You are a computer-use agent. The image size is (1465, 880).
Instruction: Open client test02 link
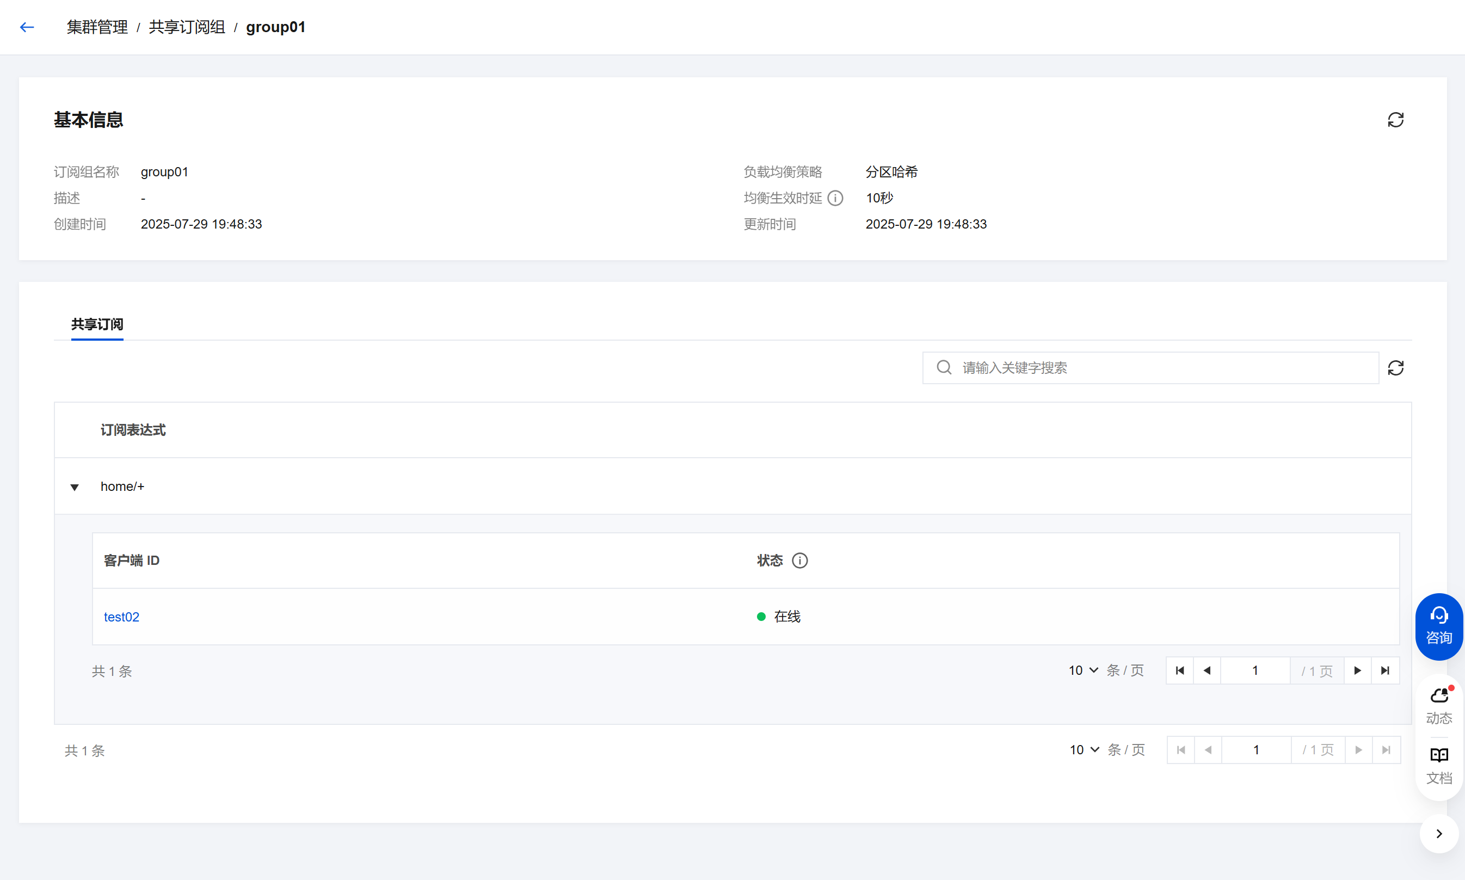point(121,617)
